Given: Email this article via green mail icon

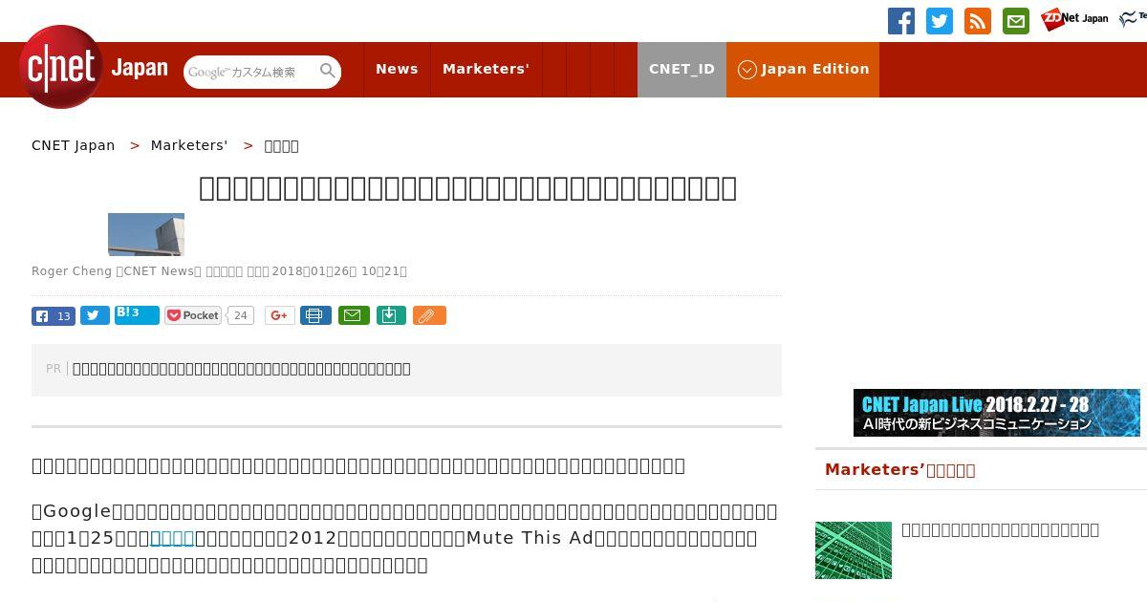Looking at the screenshot, I should pyautogui.click(x=354, y=315).
